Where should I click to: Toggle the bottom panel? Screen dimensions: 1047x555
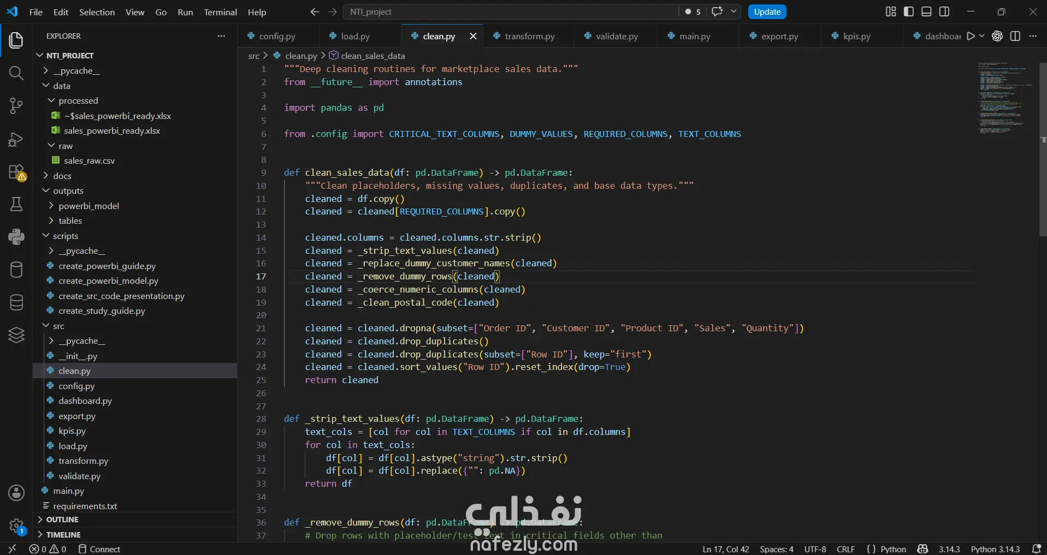point(926,11)
